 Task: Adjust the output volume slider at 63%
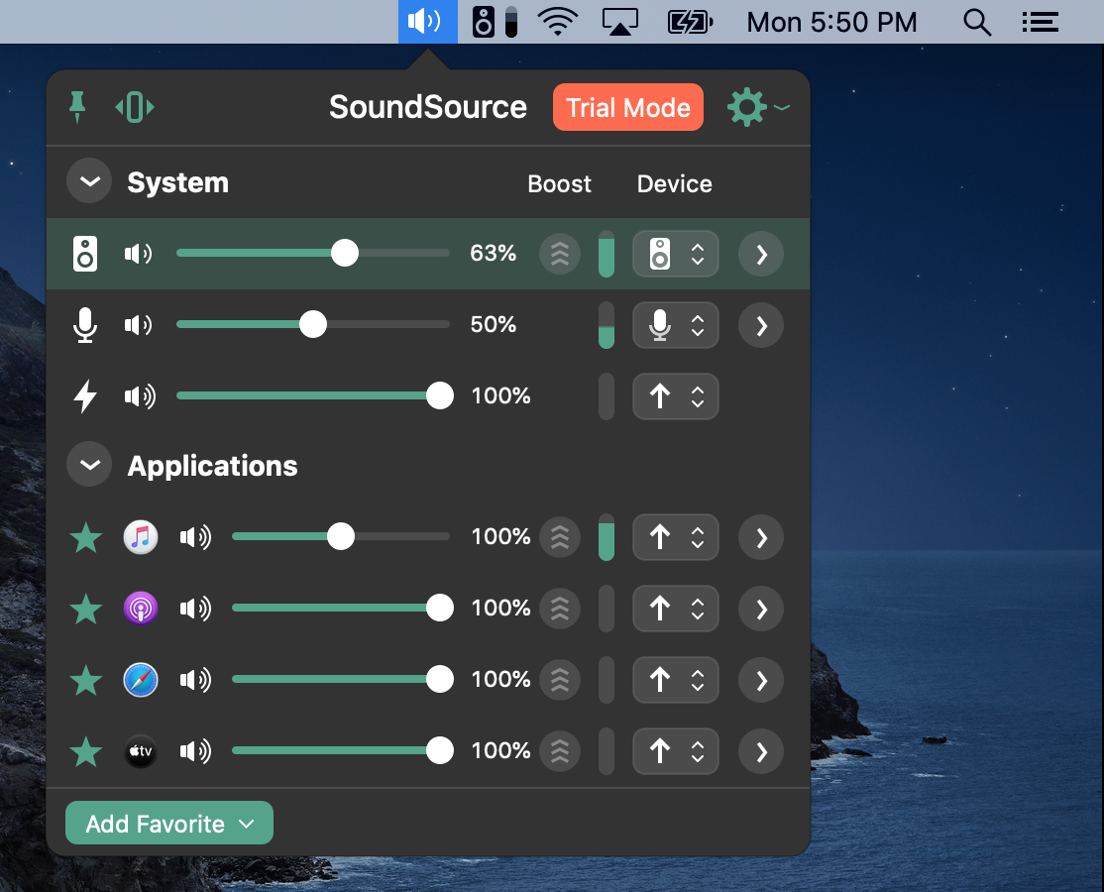(312, 253)
